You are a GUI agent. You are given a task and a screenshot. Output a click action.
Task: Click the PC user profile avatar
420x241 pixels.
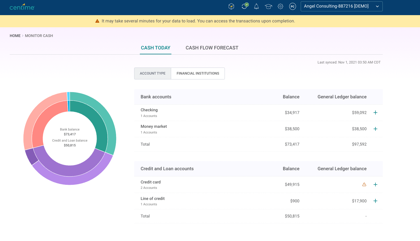pyautogui.click(x=293, y=6)
